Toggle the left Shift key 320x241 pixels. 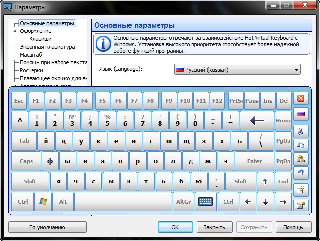point(30,181)
